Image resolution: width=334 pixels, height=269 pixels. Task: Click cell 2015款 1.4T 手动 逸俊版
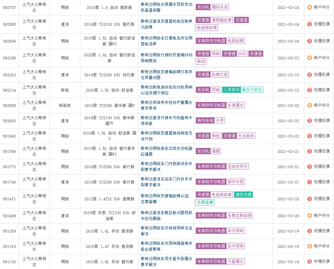pyautogui.click(x=109, y=246)
